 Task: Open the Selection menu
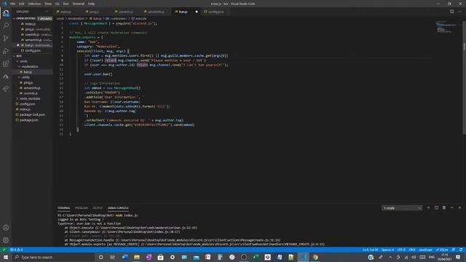[x=34, y=4]
